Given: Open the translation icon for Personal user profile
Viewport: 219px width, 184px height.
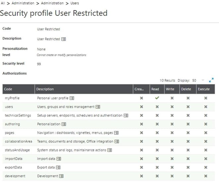Looking at the screenshot, I should pyautogui.click(x=72, y=98).
